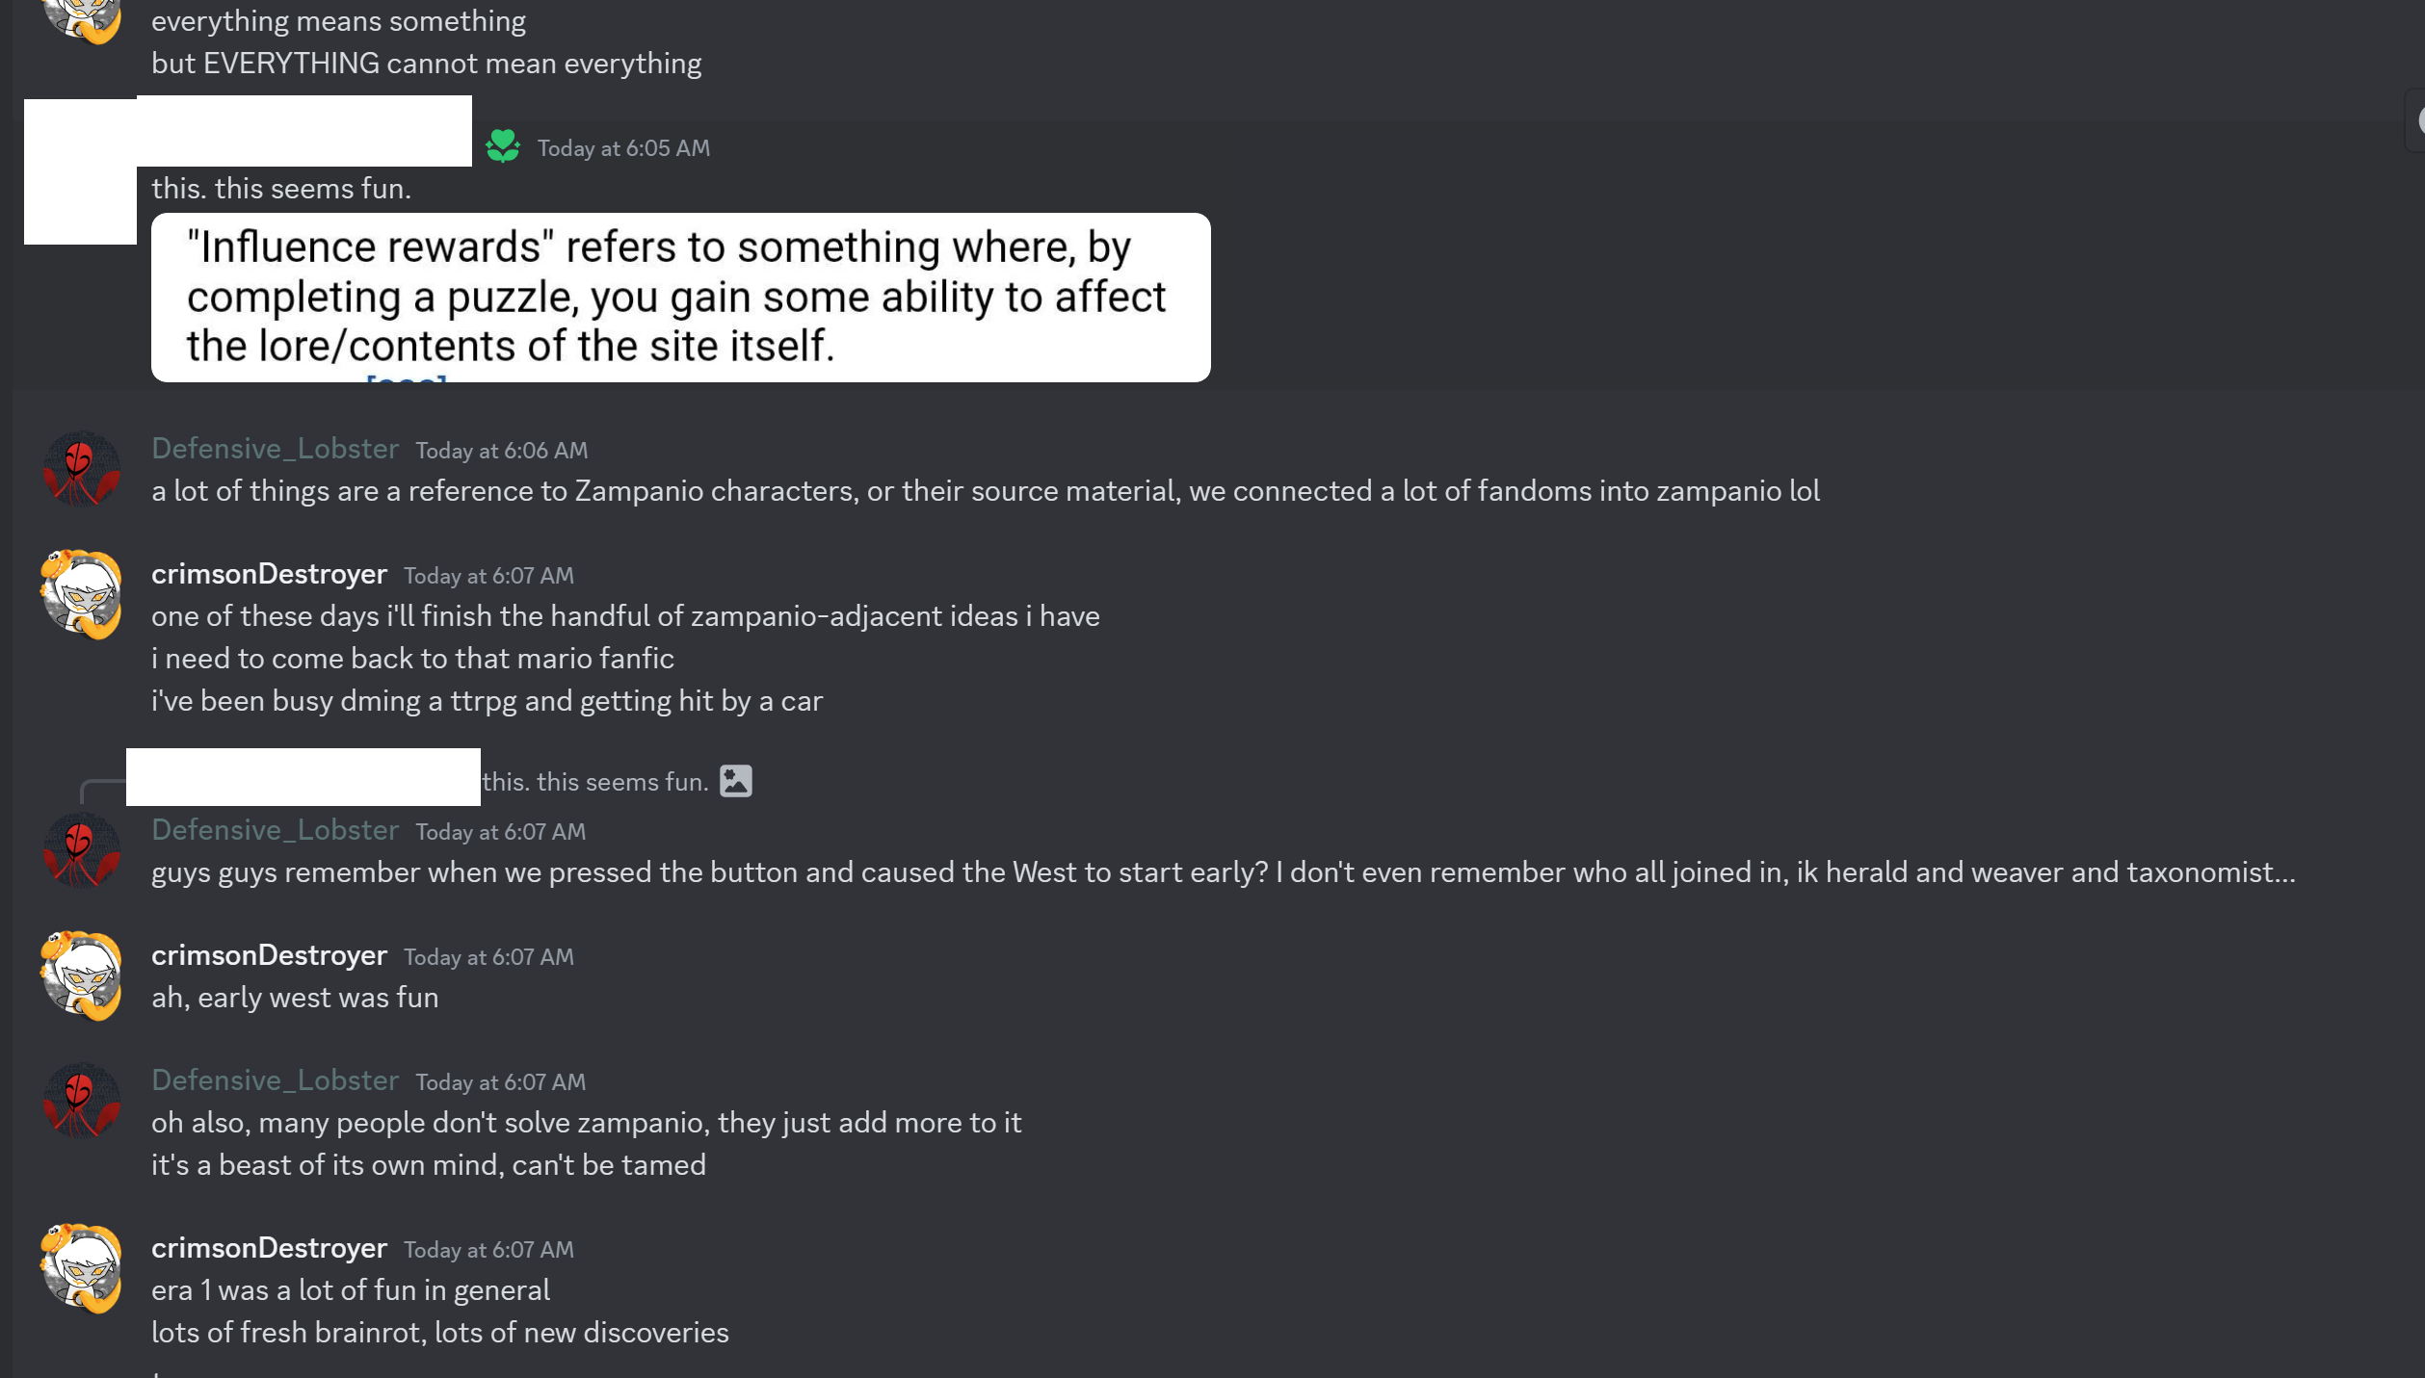Click Defensive_Lobster username above "guys guys remember"
The image size is (2425, 1378).
(275, 830)
